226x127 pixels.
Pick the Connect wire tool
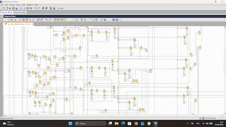[x=9, y=20]
